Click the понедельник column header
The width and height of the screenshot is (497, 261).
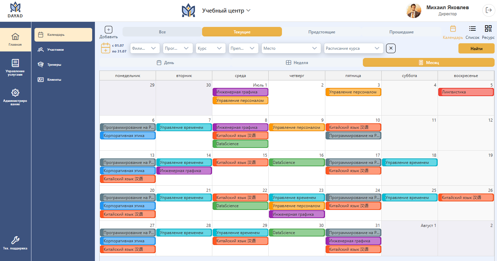[128, 76]
